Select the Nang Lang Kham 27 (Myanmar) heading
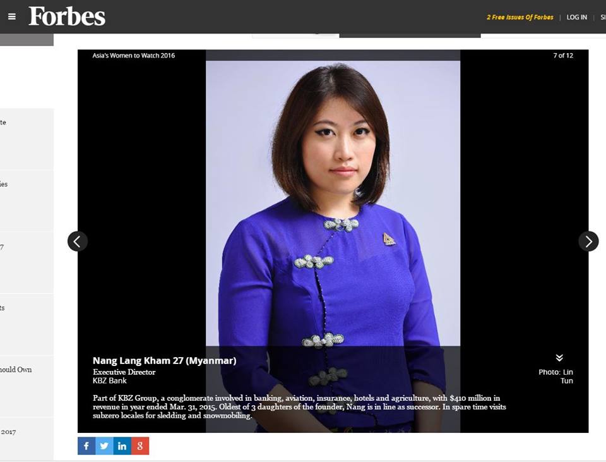Viewport: 606px width, 462px height. [165, 361]
